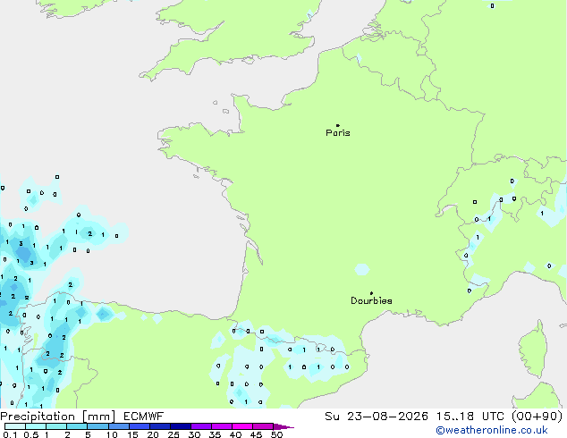This screenshot has width=567, height=438.
Task: Click the Channel Islands near Normandy
Action: point(221,107)
